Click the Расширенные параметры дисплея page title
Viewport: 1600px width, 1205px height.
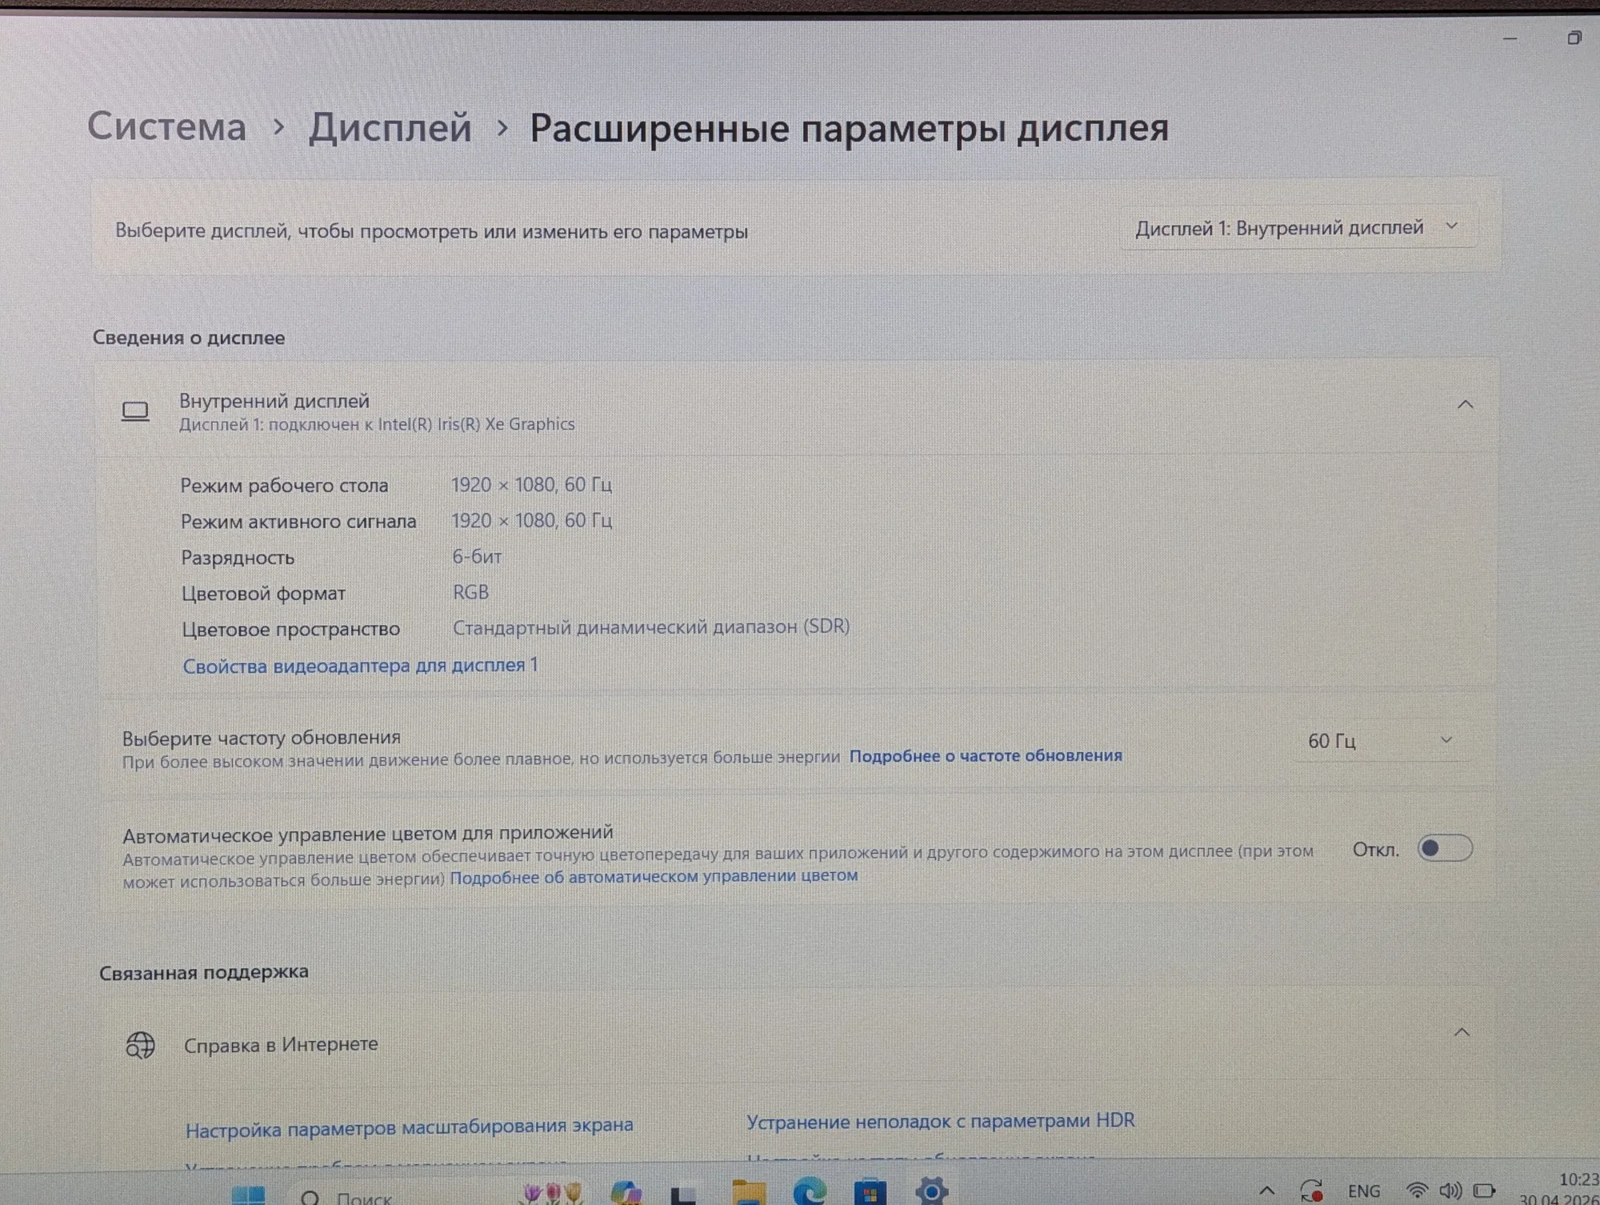tap(849, 128)
